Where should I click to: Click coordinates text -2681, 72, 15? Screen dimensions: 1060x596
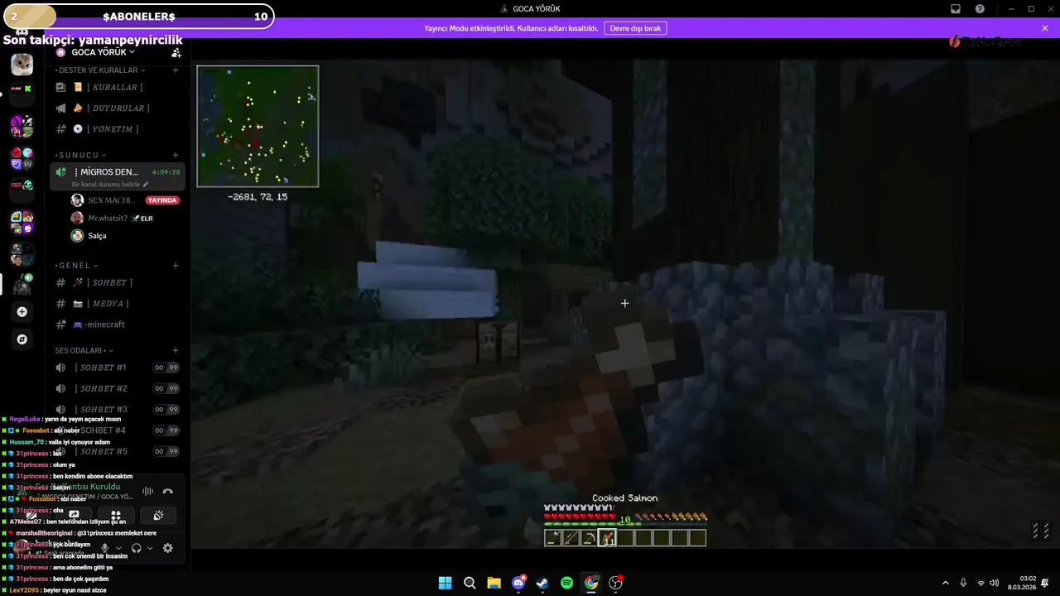(x=258, y=197)
